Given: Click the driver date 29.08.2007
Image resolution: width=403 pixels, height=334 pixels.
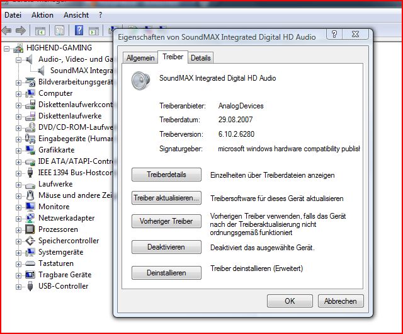Looking at the screenshot, I should pyautogui.click(x=236, y=120).
